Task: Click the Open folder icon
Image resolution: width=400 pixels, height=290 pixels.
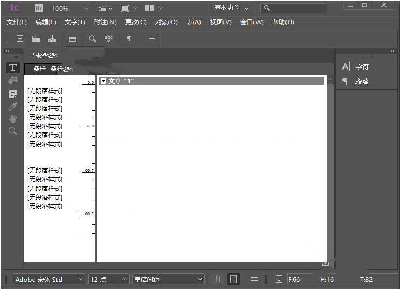Action: coord(36,39)
